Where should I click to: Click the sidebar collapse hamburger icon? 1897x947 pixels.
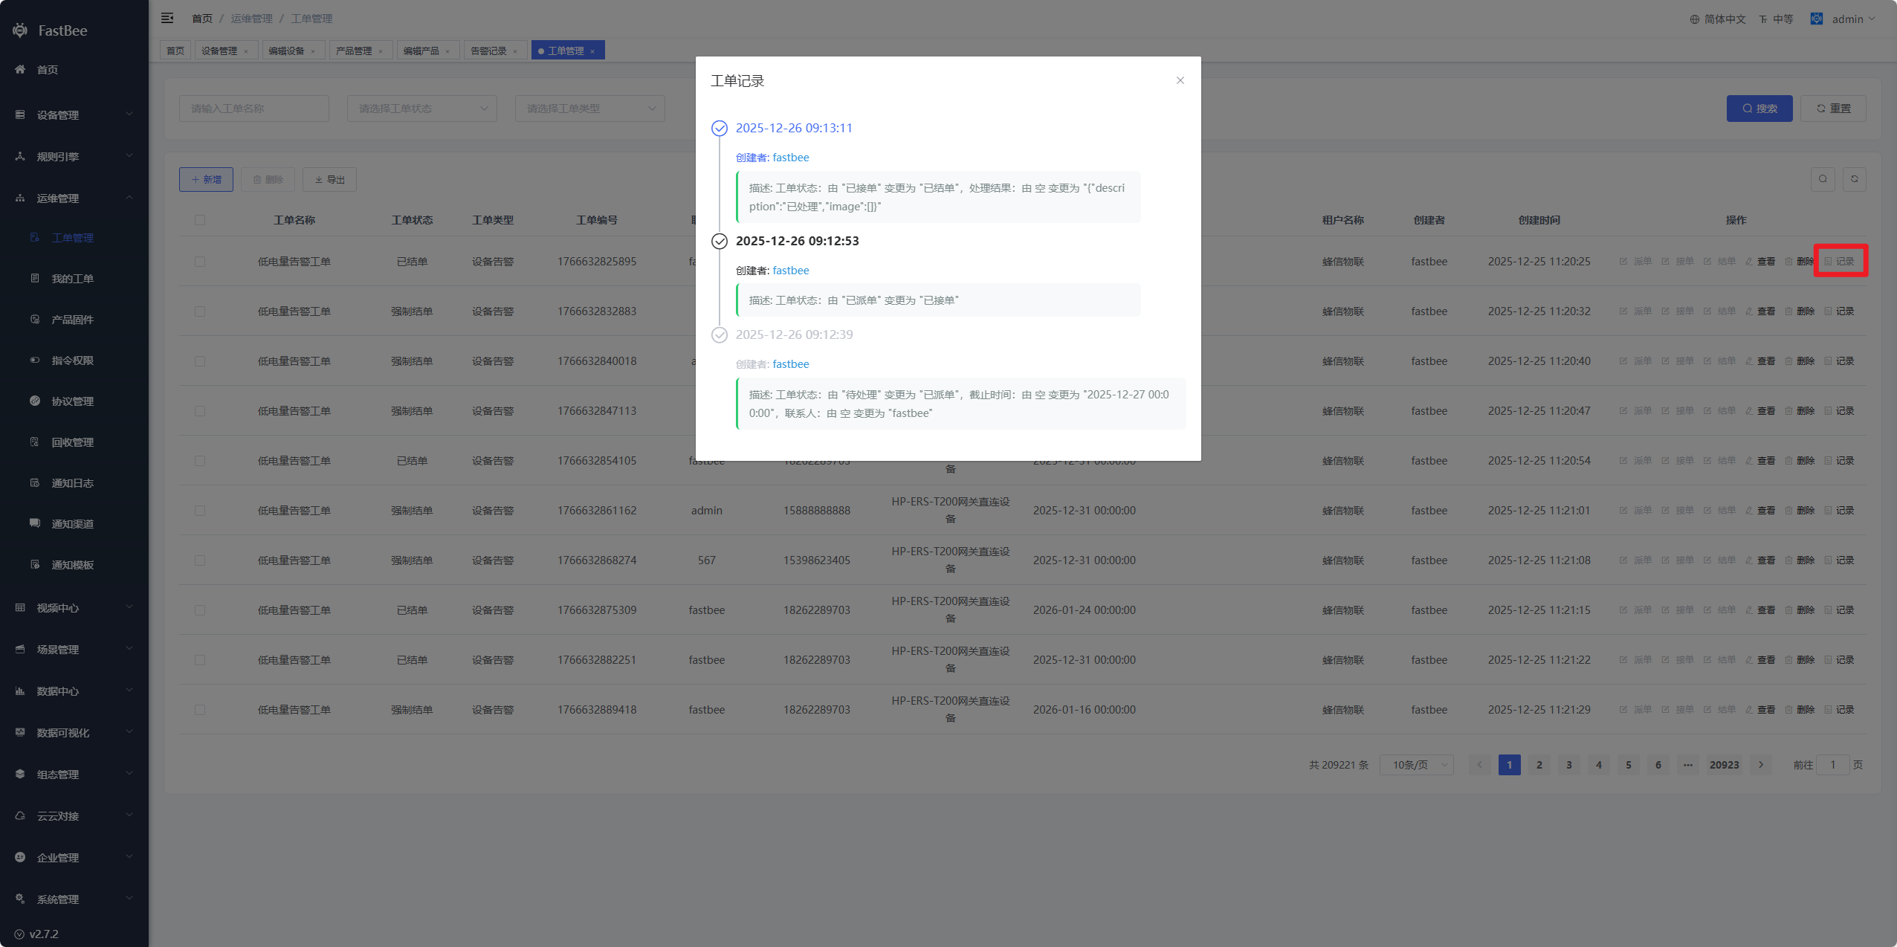[x=167, y=18]
